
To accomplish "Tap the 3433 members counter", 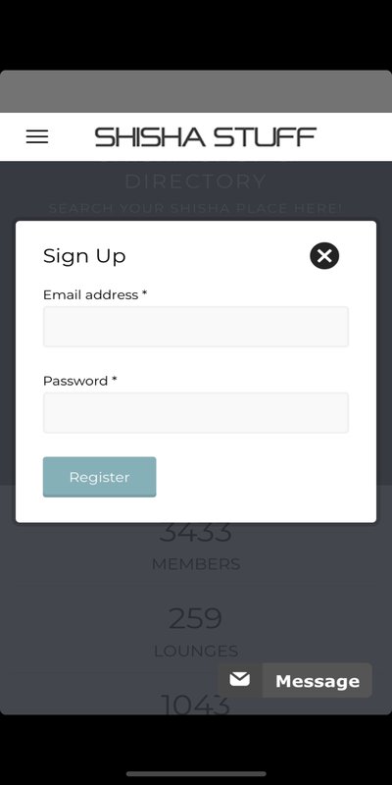I will 195,533.
